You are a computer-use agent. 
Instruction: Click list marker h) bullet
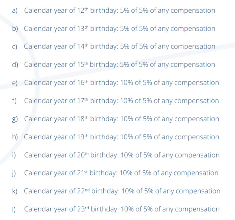point(15,137)
